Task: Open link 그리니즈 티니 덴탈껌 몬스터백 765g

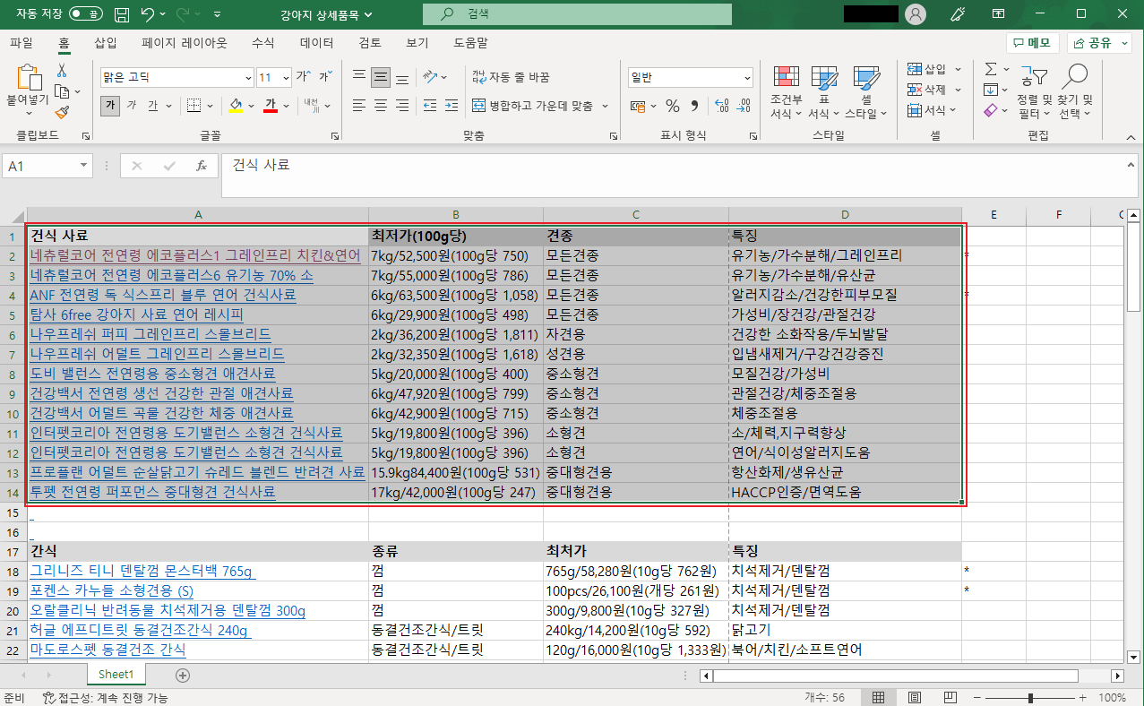Action: (x=142, y=571)
